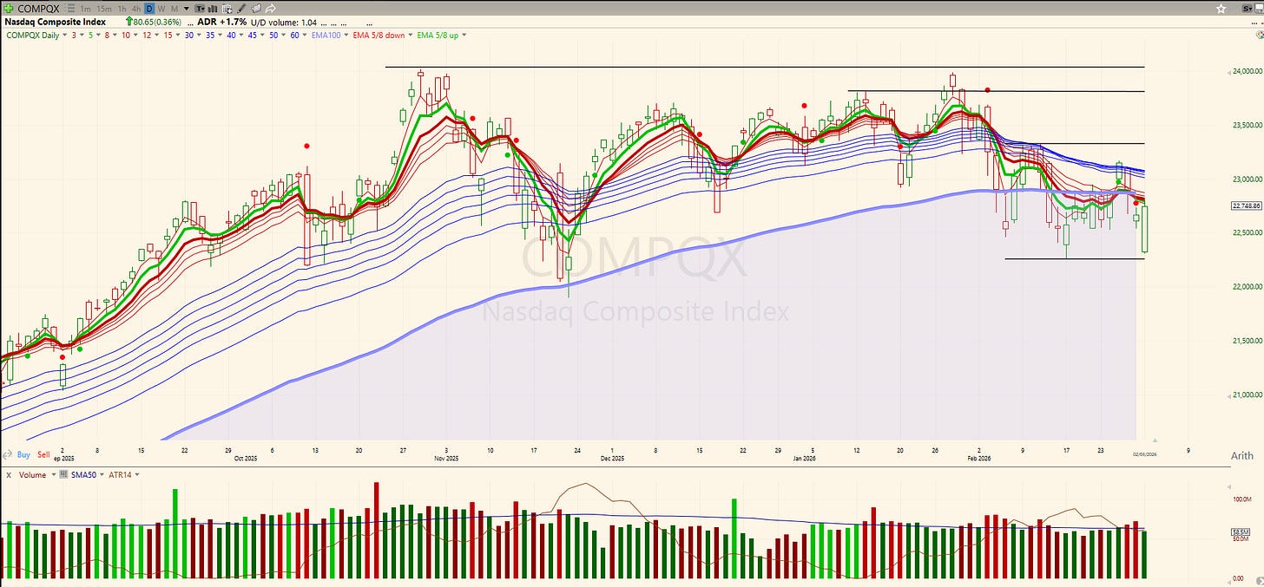The width and height of the screenshot is (1264, 587).
Task: Click the green plus add-symbol icon
Action: pyautogui.click(x=8, y=9)
